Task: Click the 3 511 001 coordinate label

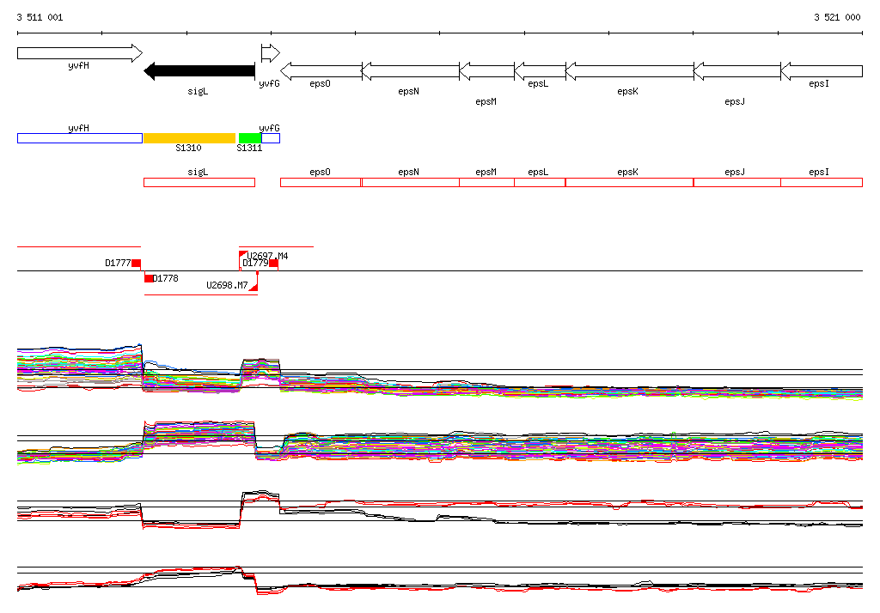Action: tap(40, 17)
